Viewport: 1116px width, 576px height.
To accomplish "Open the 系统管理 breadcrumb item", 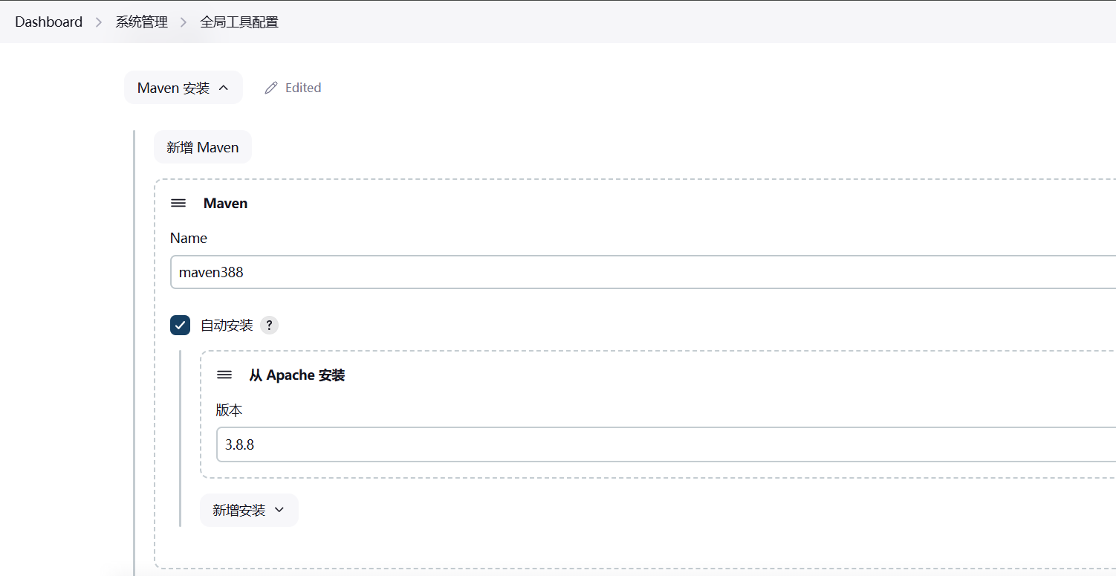I will pyautogui.click(x=141, y=22).
